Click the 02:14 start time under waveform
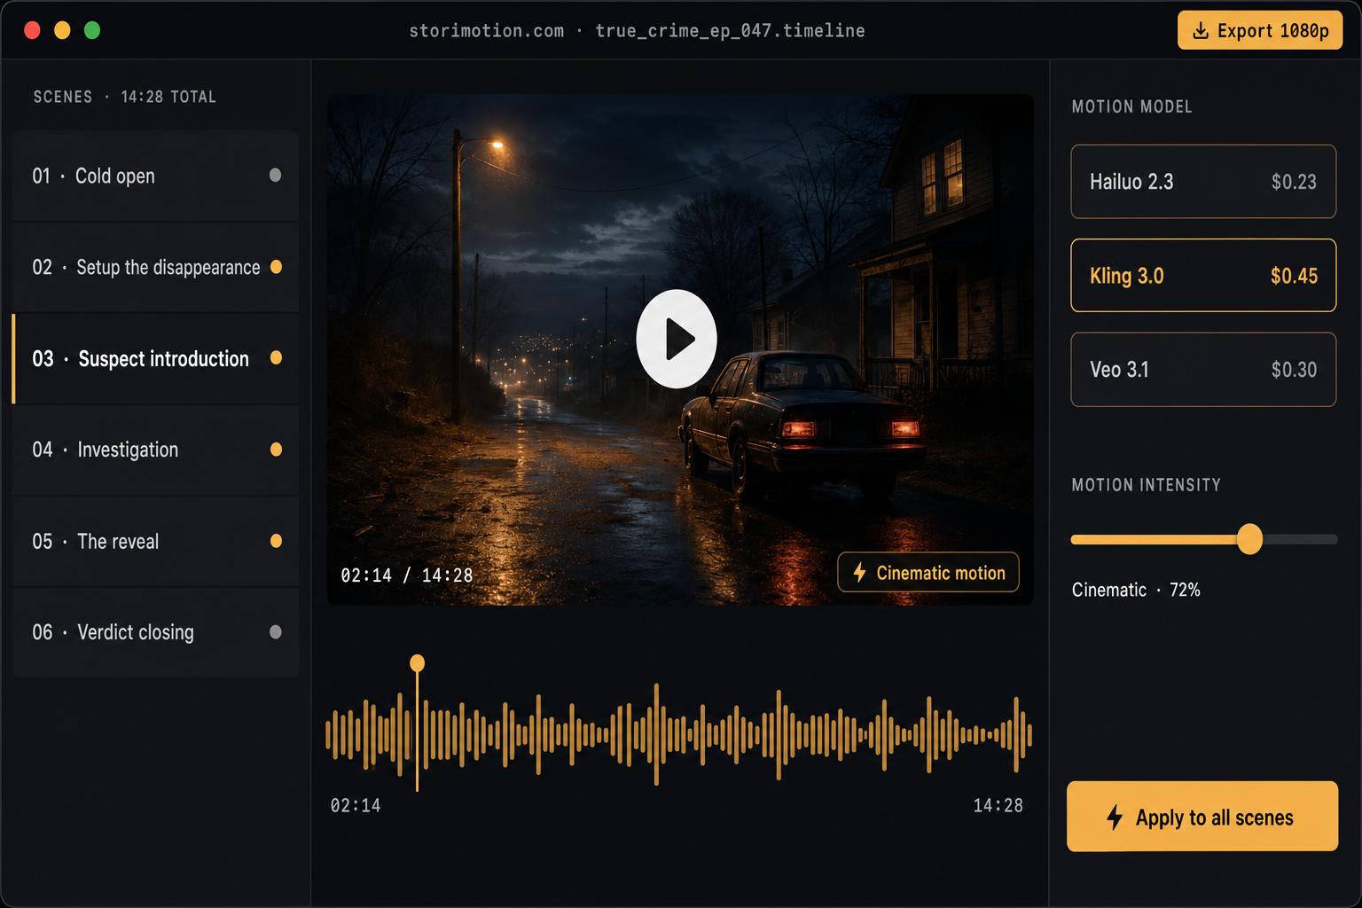The width and height of the screenshot is (1362, 908). tap(356, 805)
